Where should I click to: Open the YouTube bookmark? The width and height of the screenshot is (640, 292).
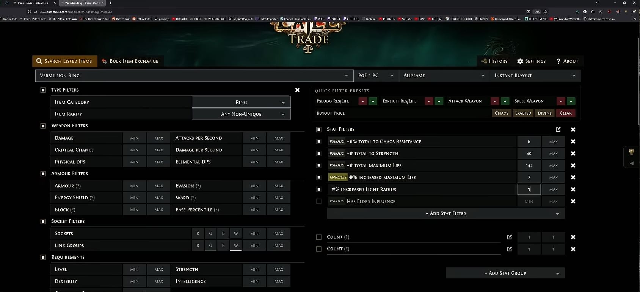[405, 19]
